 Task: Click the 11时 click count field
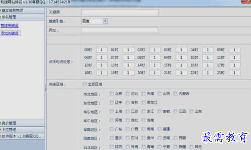(235, 58)
